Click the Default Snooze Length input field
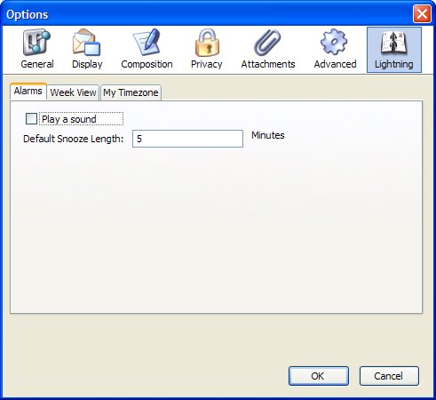The width and height of the screenshot is (436, 400). tap(187, 139)
